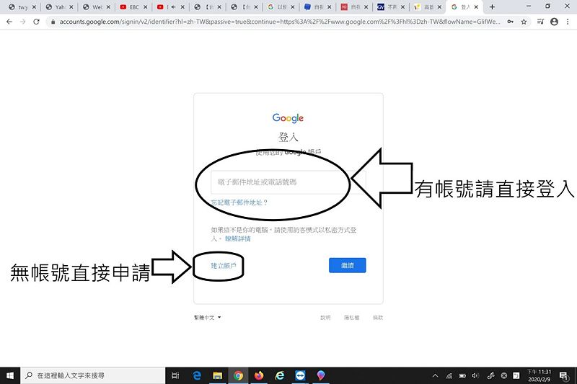577x384 pixels.
Task: Reload the current page
Action: pyautogui.click(x=36, y=22)
